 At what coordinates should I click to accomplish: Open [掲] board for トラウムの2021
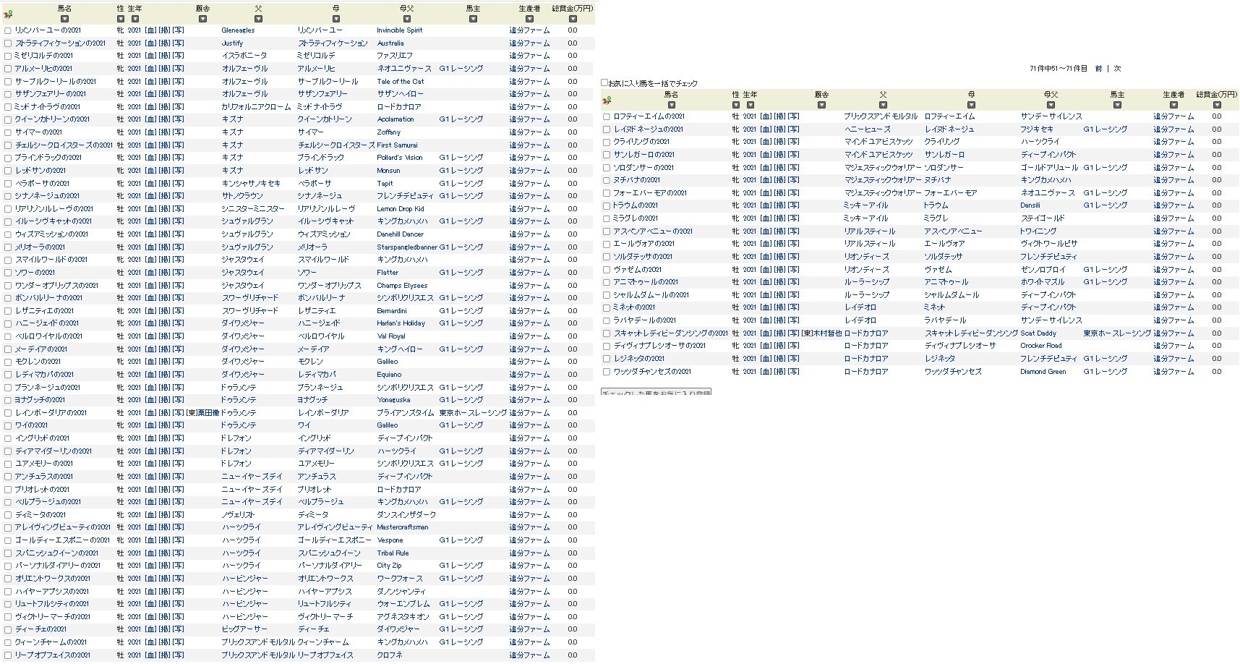[780, 205]
